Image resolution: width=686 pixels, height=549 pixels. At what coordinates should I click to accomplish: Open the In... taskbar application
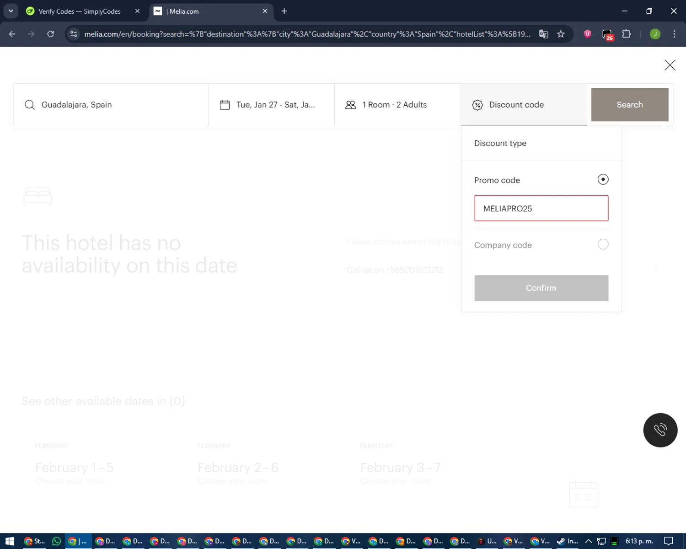[x=568, y=541]
